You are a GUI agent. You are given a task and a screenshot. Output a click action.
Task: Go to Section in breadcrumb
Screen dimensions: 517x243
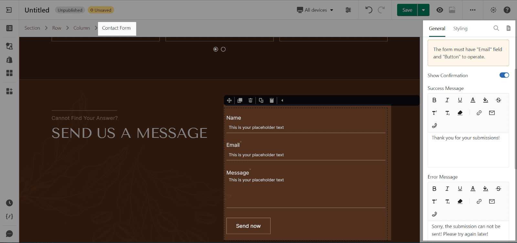(32, 28)
